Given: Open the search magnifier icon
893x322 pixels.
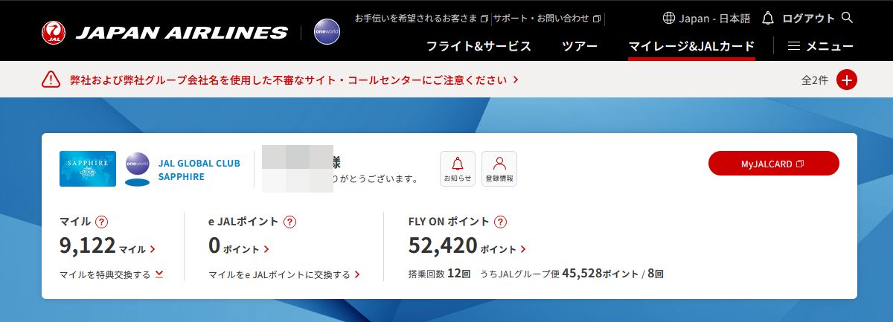Looking at the screenshot, I should pyautogui.click(x=847, y=17).
